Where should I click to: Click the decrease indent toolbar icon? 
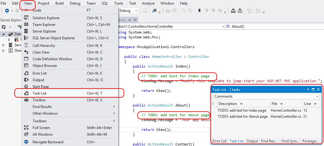[168, 11]
